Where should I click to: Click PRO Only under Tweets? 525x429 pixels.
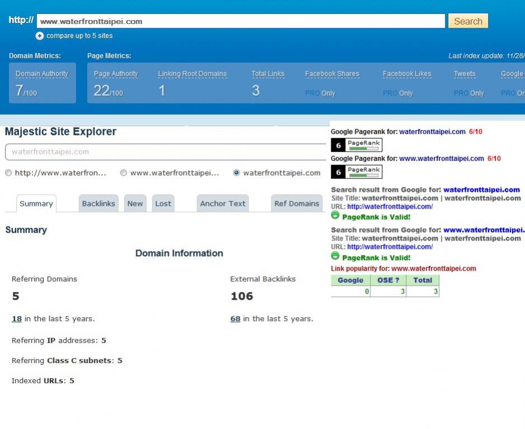469,93
